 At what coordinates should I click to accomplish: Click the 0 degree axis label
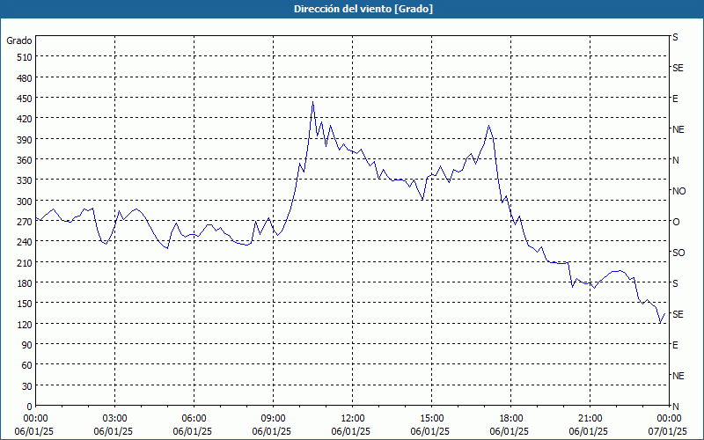click(30, 407)
